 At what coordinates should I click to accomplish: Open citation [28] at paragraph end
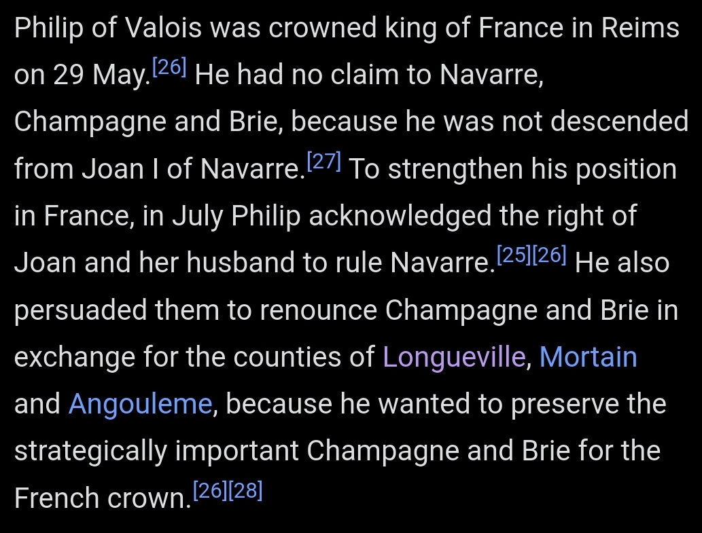245,490
